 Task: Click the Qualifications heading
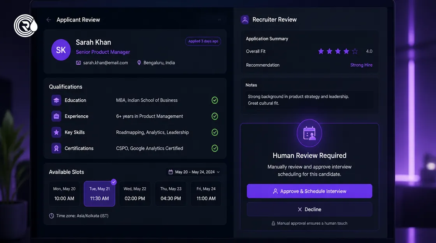click(x=66, y=87)
